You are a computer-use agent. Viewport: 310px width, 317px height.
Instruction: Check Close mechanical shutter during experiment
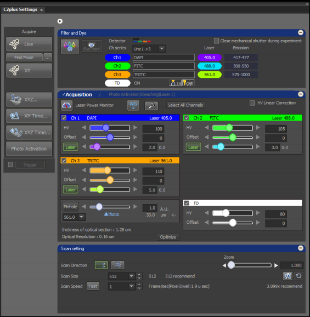[216, 41]
